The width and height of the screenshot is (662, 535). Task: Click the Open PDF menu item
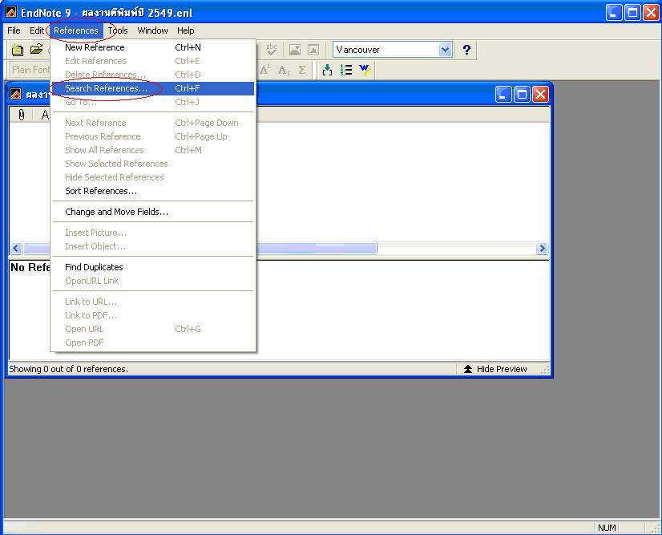click(x=153, y=342)
